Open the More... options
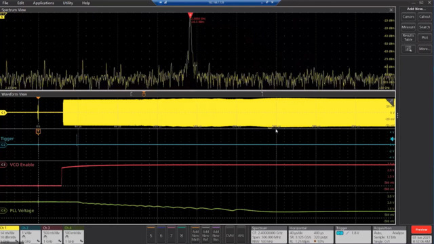This screenshot has width=434, height=244. click(x=425, y=49)
